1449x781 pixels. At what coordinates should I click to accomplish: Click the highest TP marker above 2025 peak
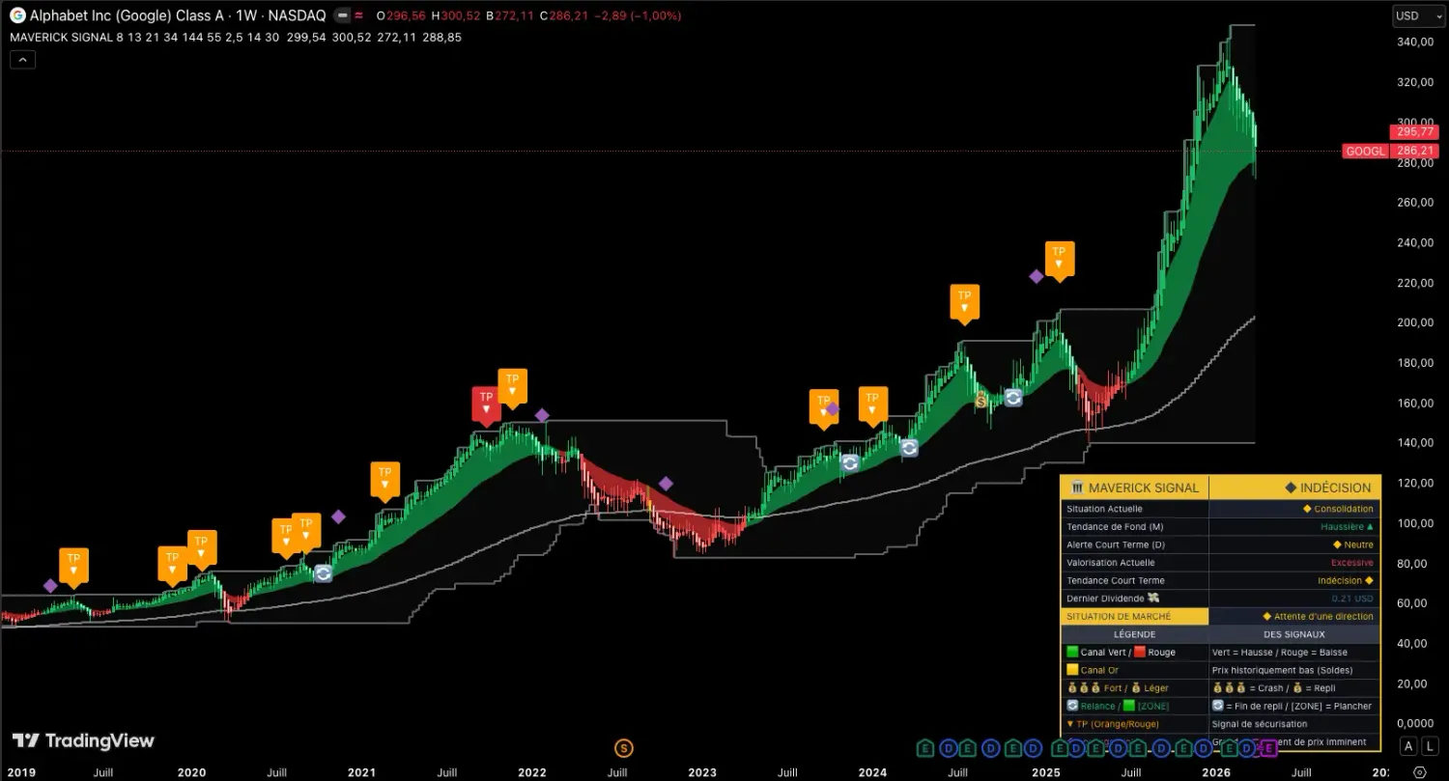(x=1059, y=259)
